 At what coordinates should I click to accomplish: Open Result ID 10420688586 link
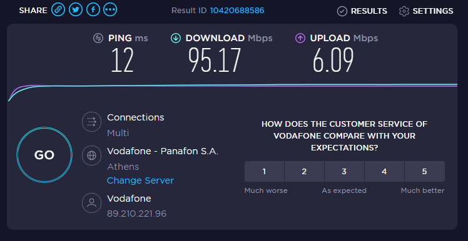point(237,11)
